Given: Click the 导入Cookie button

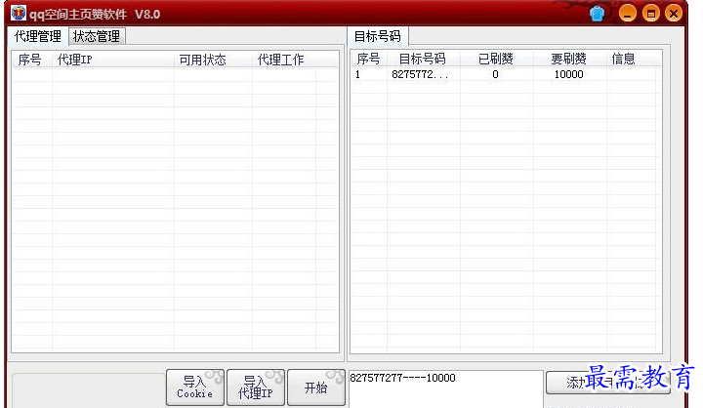Looking at the screenshot, I should click(195, 388).
